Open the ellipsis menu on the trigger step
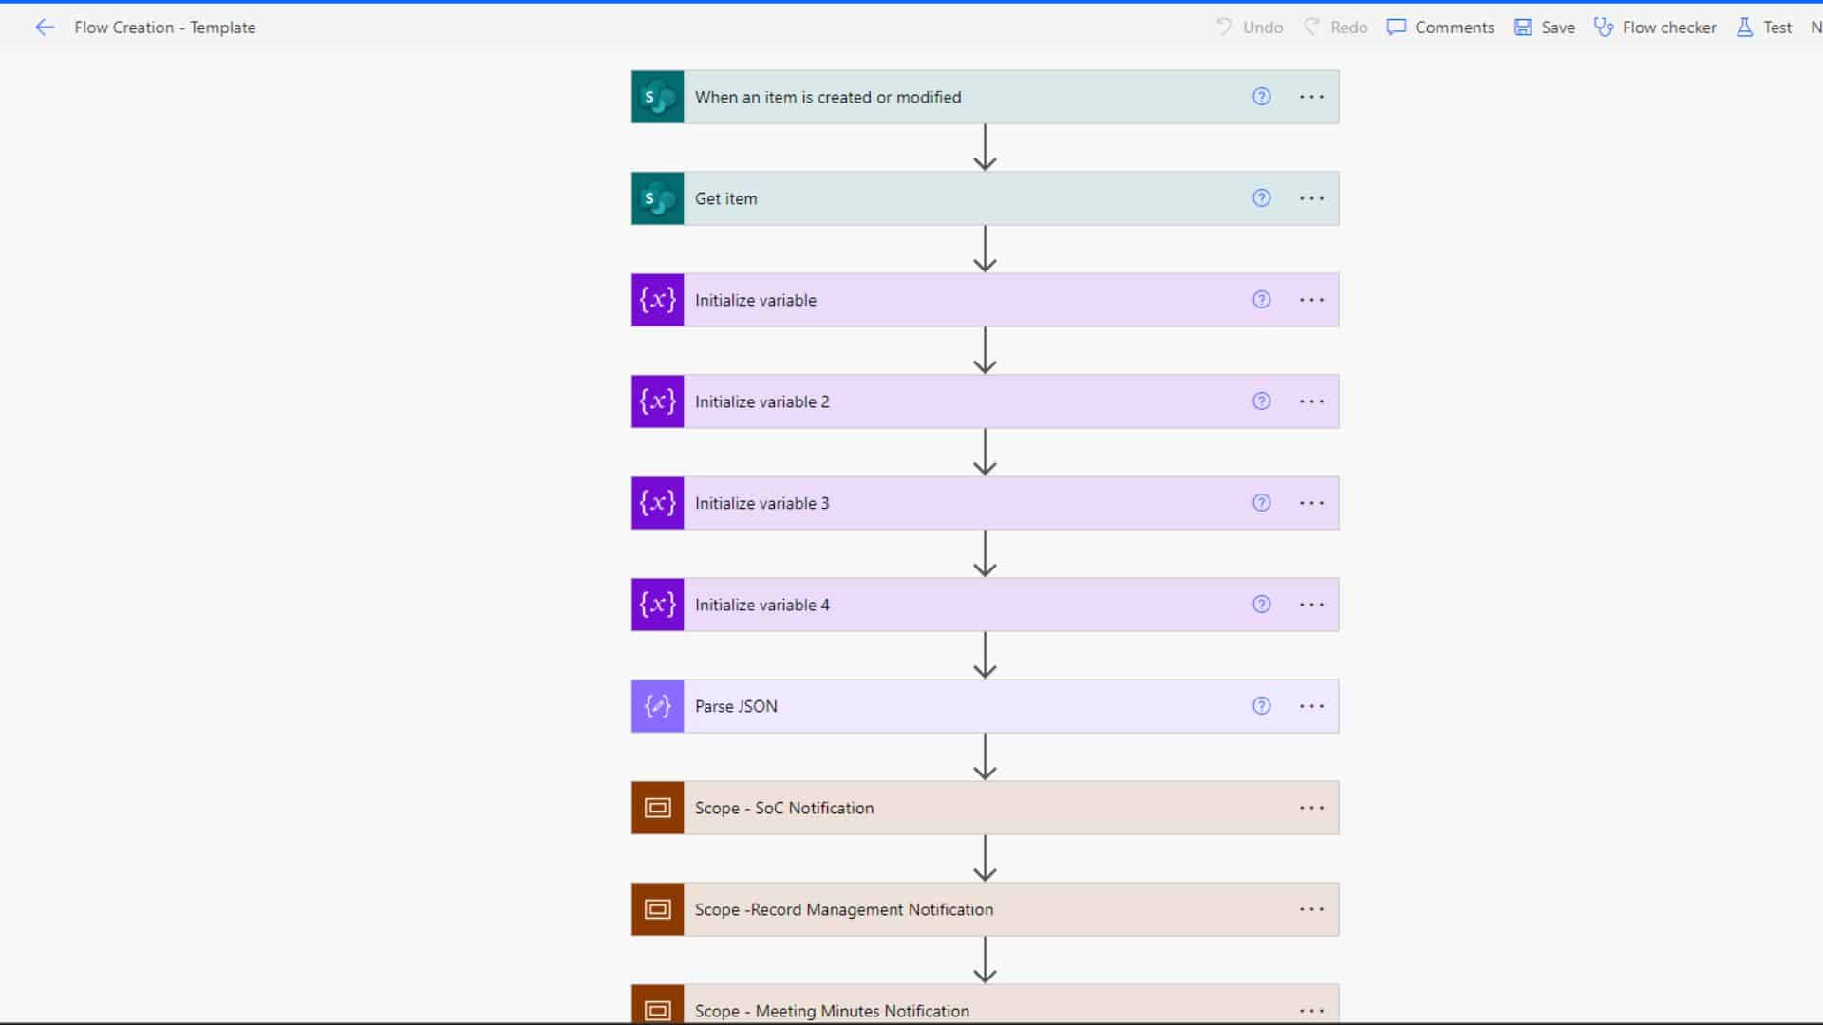Viewport: 1823px width, 1025px height. (1311, 97)
